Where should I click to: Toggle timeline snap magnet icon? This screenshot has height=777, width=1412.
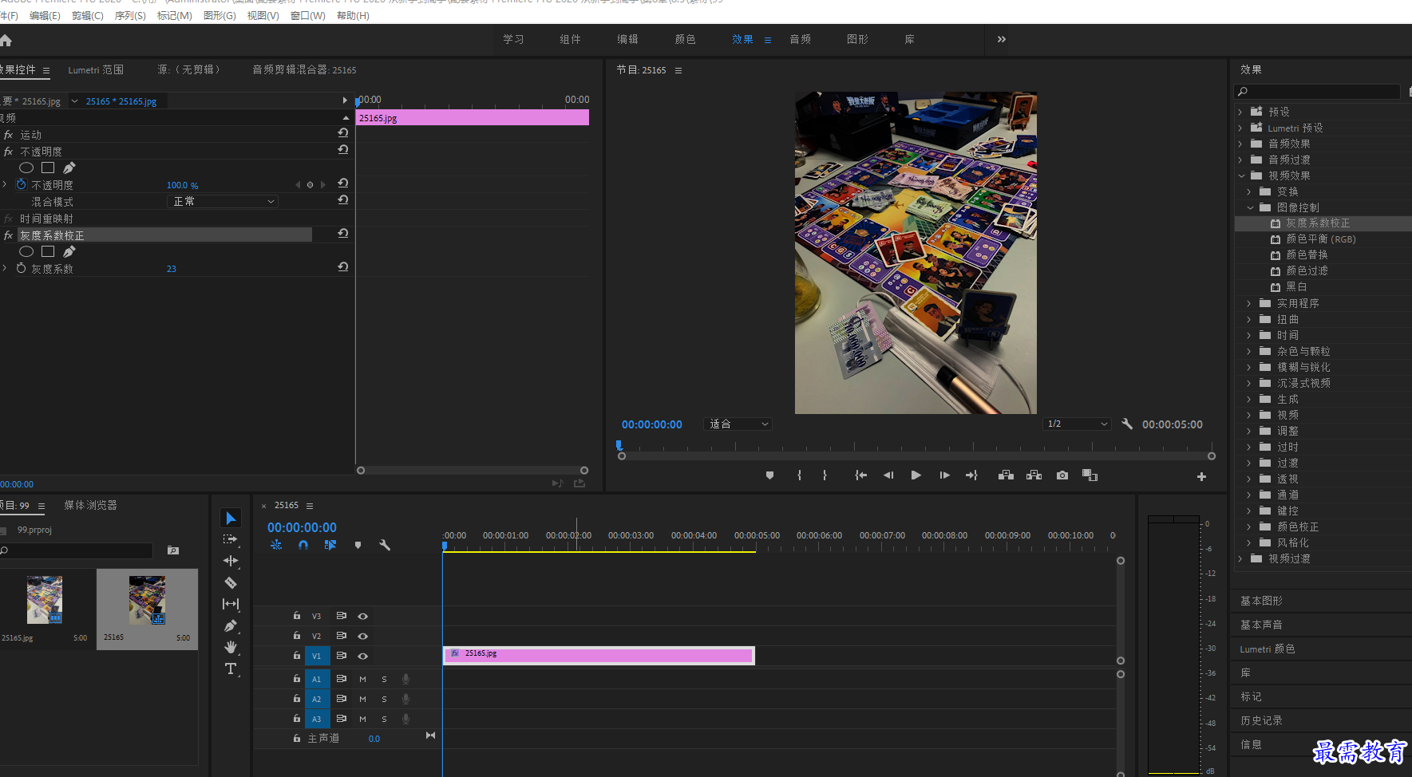coord(303,546)
